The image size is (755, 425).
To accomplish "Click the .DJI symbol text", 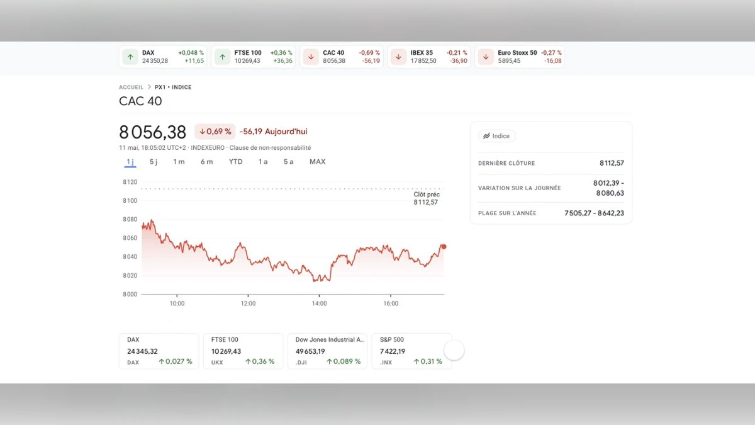I will 301,363.
